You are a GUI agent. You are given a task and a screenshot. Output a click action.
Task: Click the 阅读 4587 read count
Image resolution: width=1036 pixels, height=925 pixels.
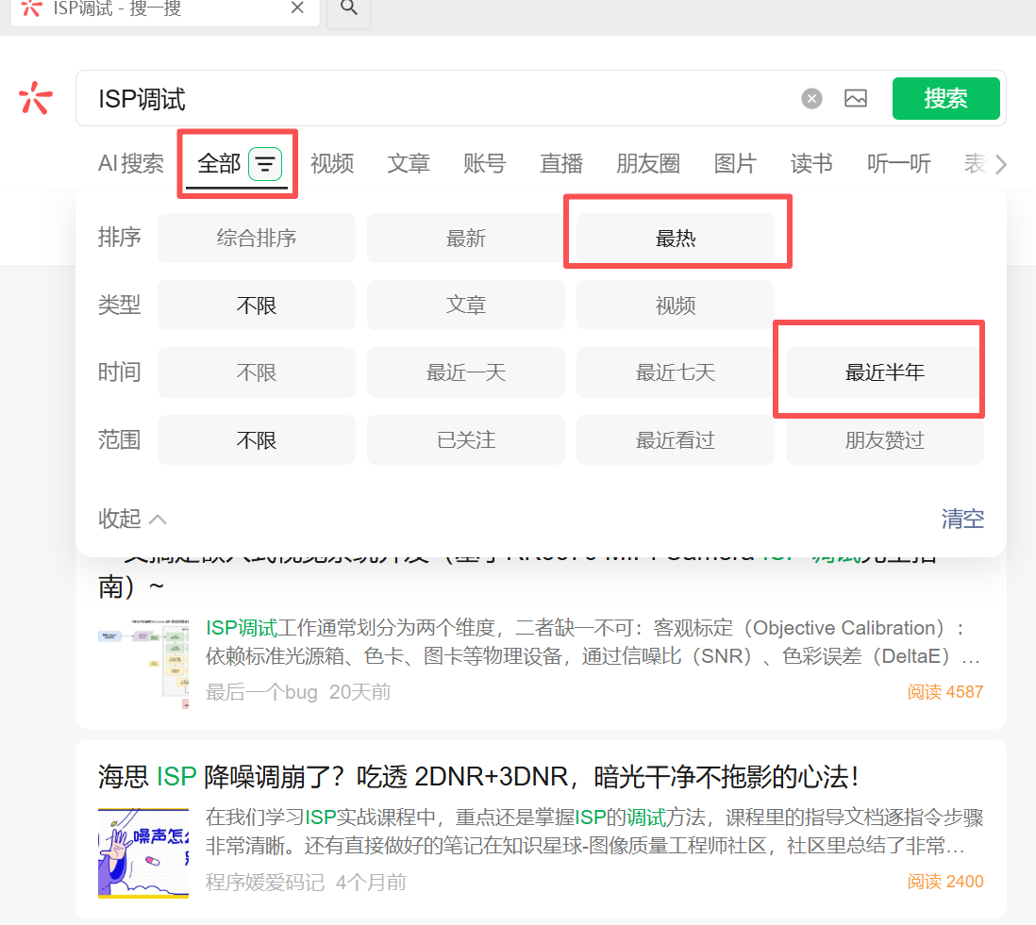(945, 692)
